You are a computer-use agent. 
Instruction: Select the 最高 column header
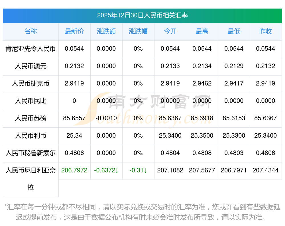point(202,31)
